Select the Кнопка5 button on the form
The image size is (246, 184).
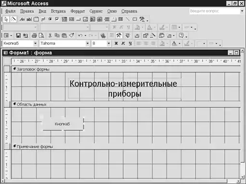[x=63, y=124]
